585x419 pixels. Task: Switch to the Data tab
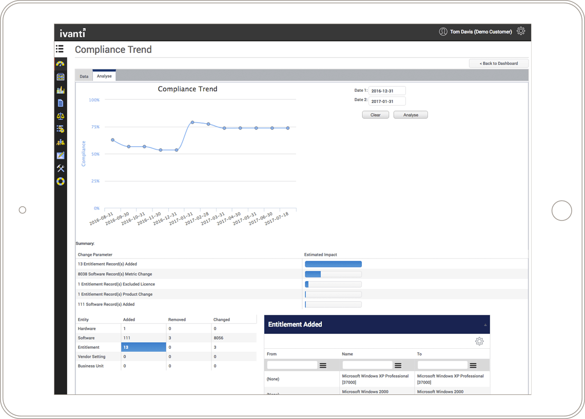point(84,75)
